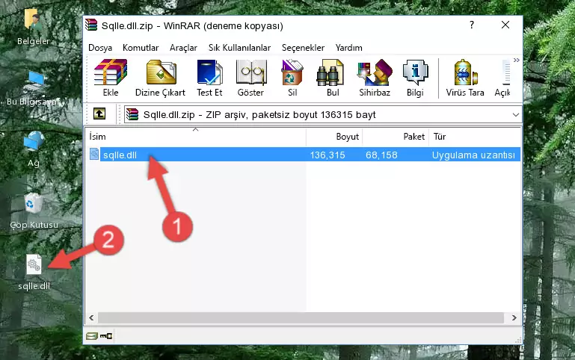Image resolution: width=575 pixels, height=360 pixels.
Task: Click the sqlle.dll file icon in list
Action: tap(94, 154)
